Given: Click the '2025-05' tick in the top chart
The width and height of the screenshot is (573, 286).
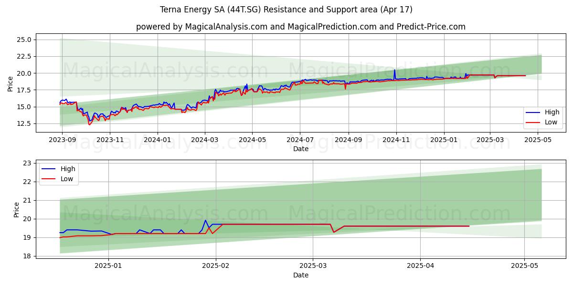Looking at the screenshot, I should (x=538, y=140).
